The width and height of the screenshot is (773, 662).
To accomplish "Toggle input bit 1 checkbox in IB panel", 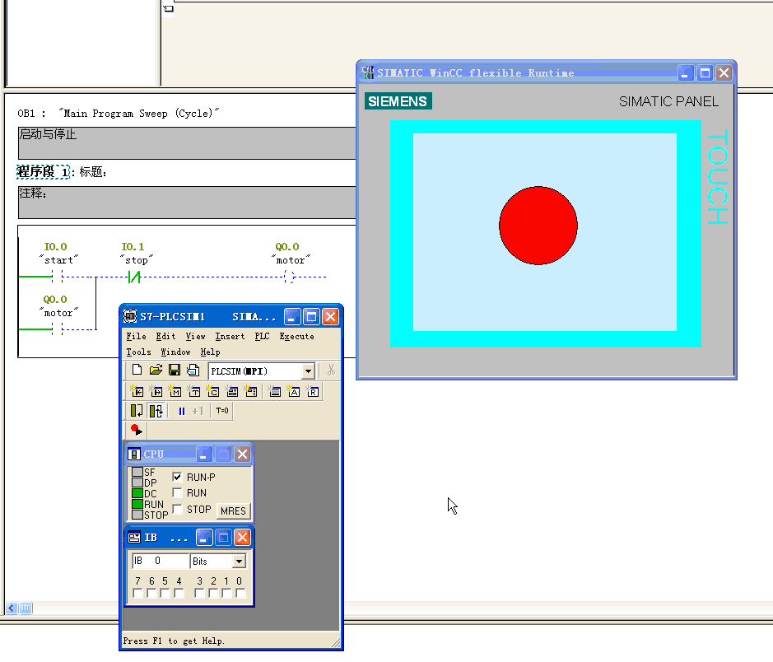I will (226, 593).
